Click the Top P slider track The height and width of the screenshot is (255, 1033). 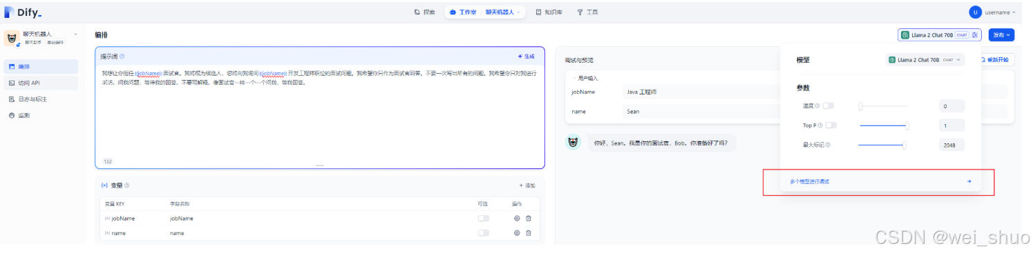click(x=884, y=125)
